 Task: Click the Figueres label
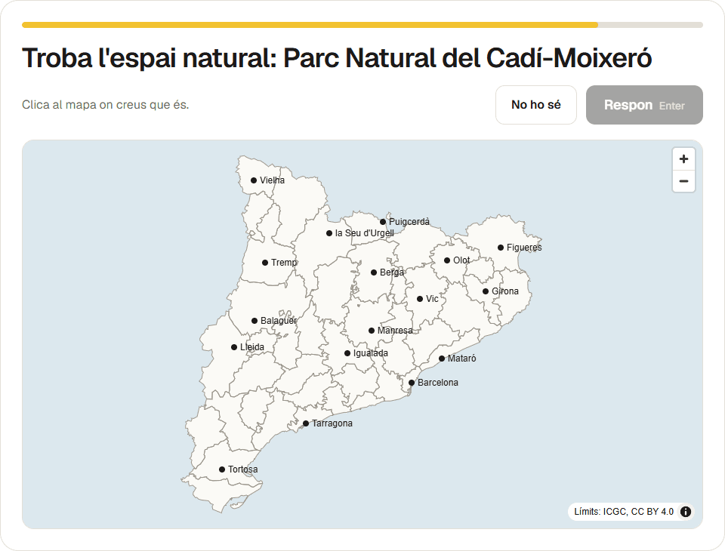[524, 248]
